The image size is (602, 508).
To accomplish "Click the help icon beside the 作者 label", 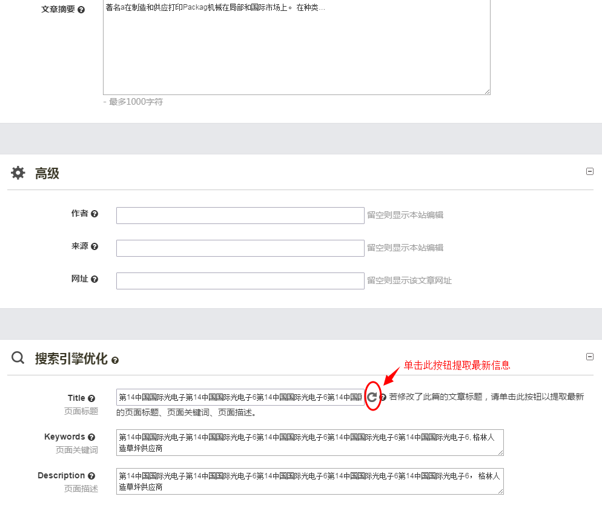I will tap(95, 213).
